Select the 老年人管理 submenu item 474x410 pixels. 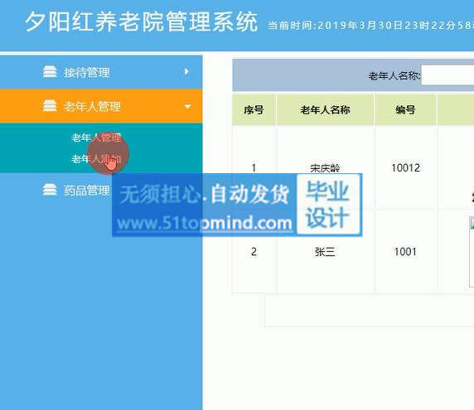(96, 137)
